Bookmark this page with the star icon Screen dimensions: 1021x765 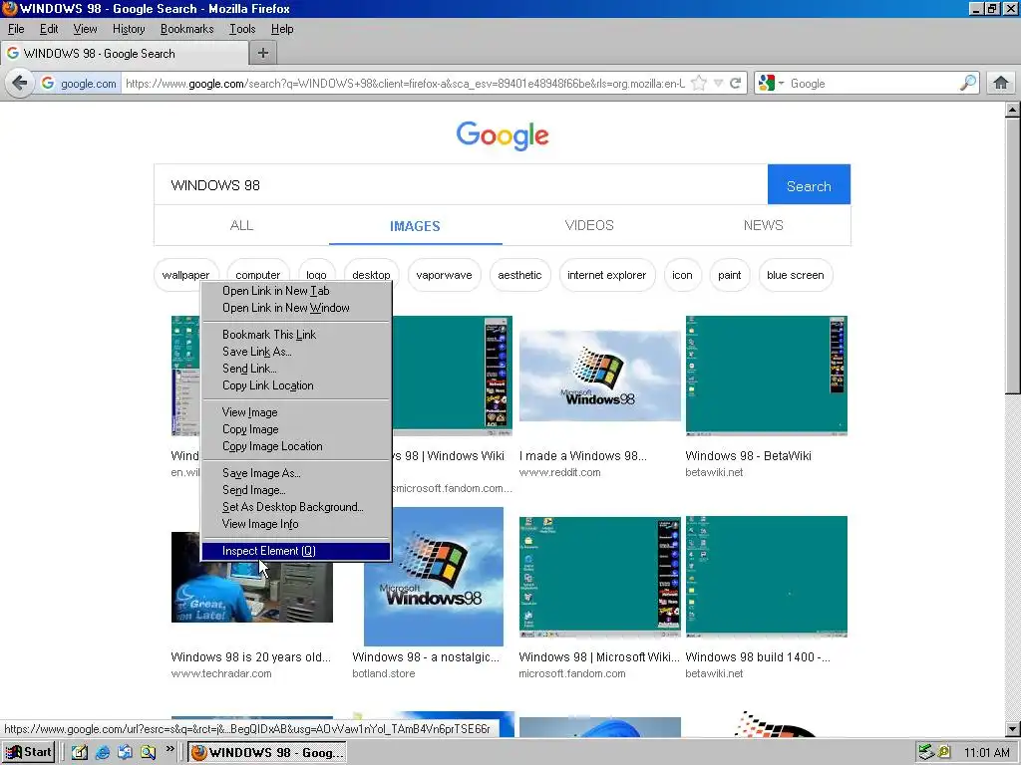[699, 84]
